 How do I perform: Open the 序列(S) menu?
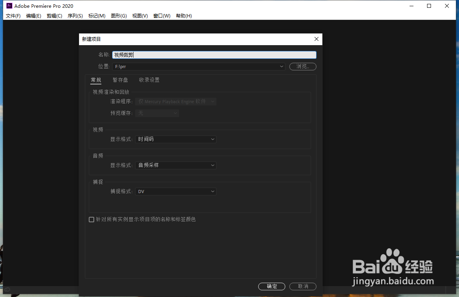[x=75, y=16]
